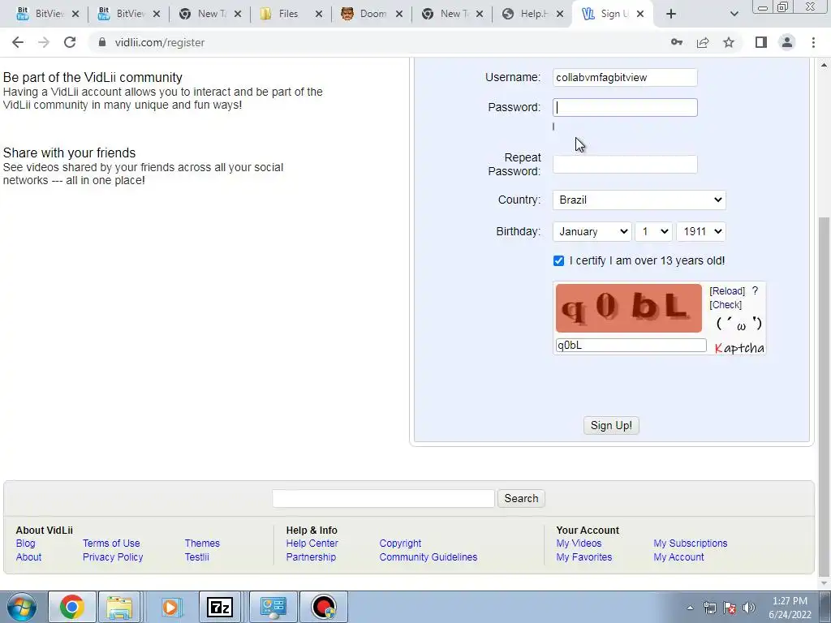Viewport: 831px width, 623px height.
Task: Click the browser forward arrow
Action: (44, 42)
